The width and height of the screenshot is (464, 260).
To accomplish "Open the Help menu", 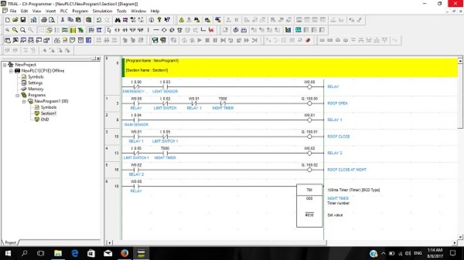I will [x=155, y=11].
